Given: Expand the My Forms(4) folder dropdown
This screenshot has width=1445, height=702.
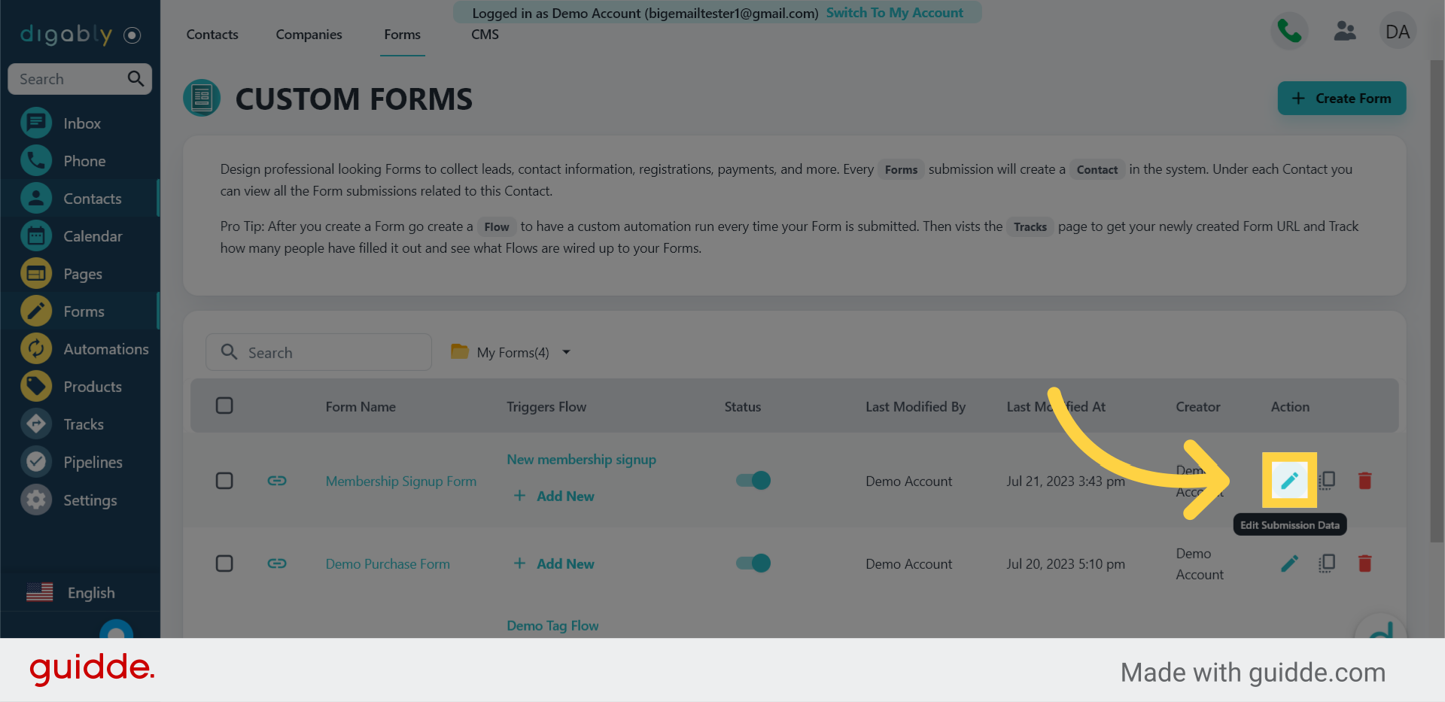Looking at the screenshot, I should click(x=511, y=352).
